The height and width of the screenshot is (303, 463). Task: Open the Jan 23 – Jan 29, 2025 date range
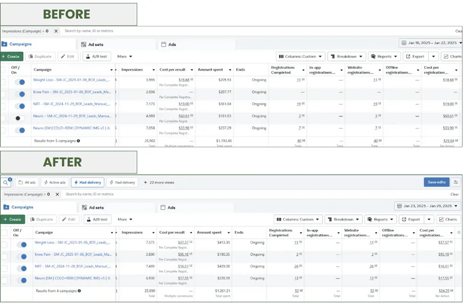(x=428, y=206)
